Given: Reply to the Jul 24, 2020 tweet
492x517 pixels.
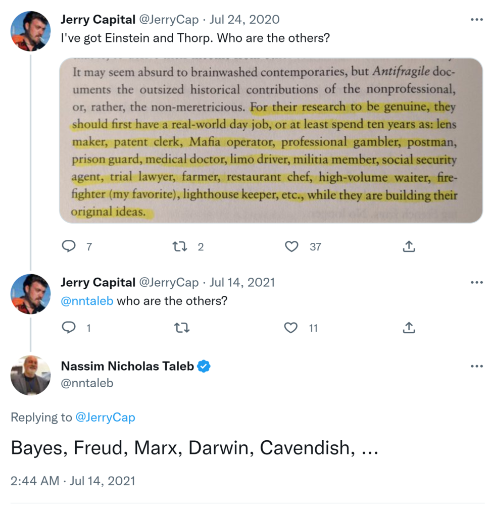Looking at the screenshot, I should [69, 246].
